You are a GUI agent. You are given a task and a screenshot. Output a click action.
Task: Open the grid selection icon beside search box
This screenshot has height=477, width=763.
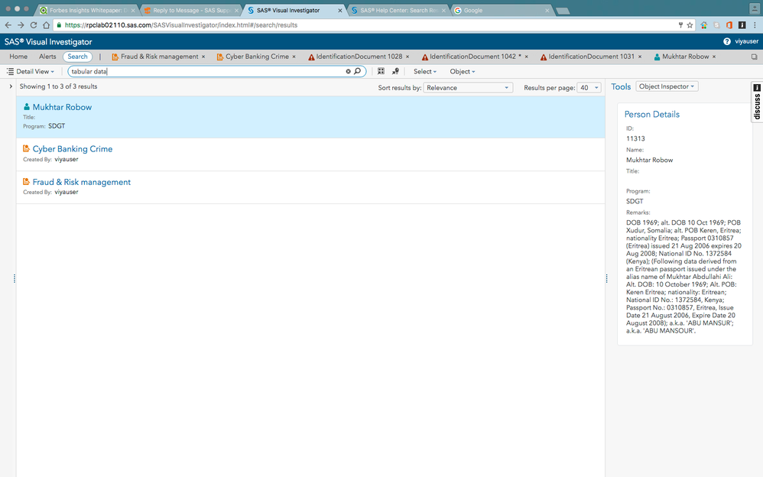(381, 71)
